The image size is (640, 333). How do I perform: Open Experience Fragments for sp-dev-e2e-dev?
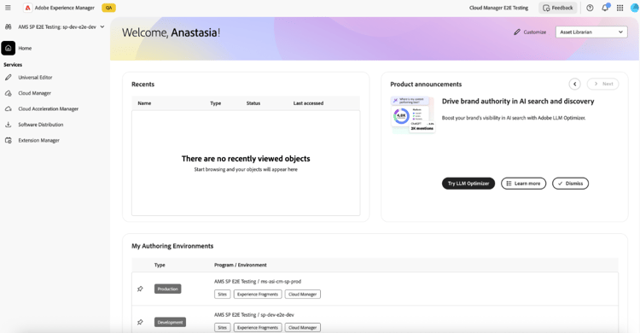pyautogui.click(x=258, y=328)
